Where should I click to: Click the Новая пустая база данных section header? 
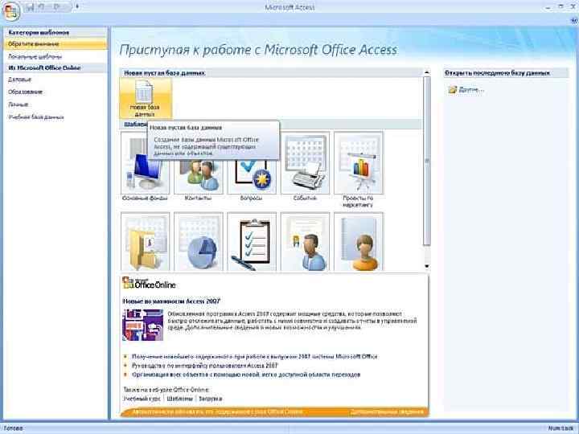coord(272,73)
